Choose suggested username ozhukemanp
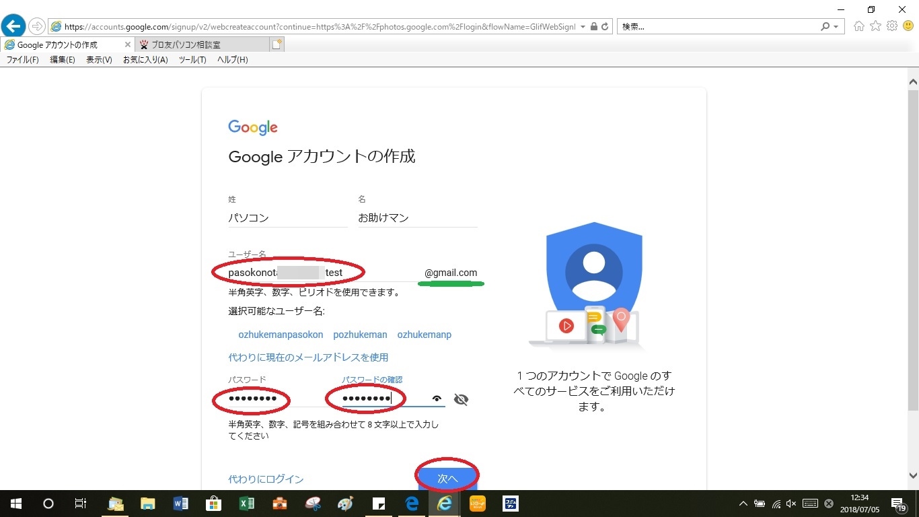 [424, 335]
